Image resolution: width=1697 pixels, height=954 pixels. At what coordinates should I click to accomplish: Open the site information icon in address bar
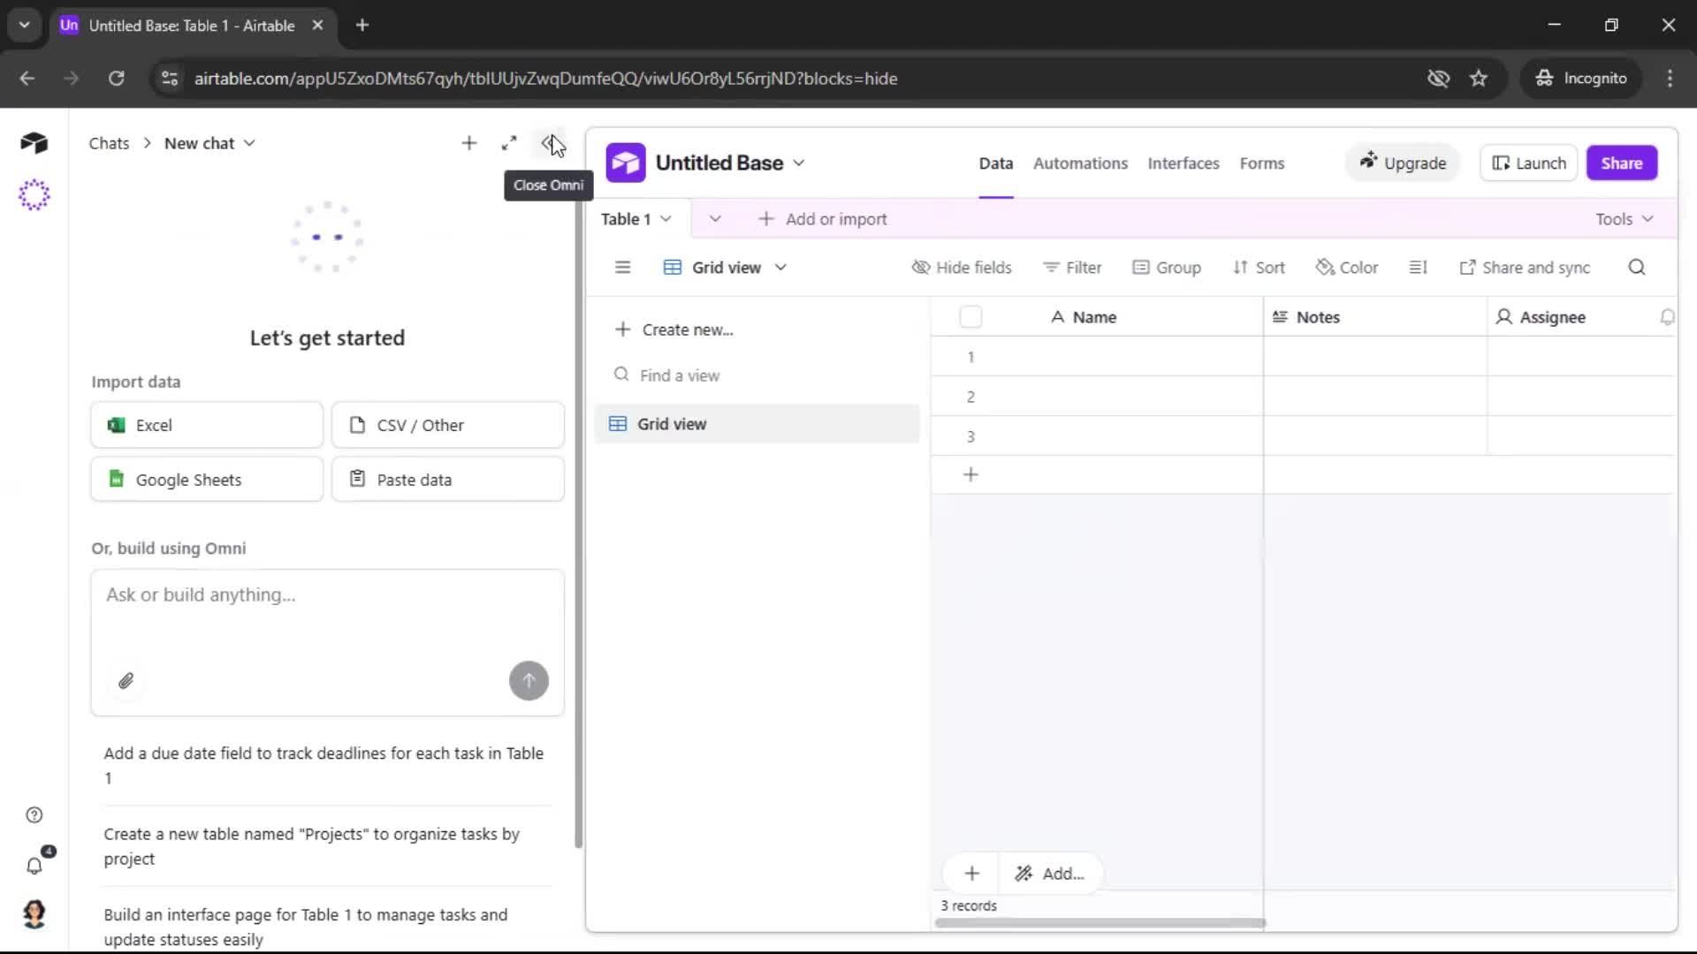click(x=169, y=79)
